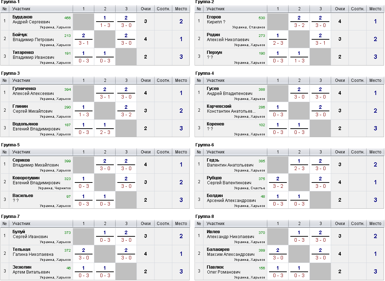Click Егоров Кирилл player name
This screenshot has height=281, width=385.
click(x=216, y=19)
